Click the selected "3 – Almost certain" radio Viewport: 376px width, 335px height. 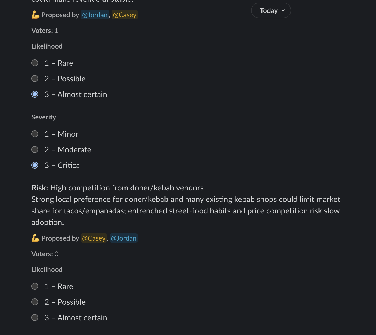tap(35, 94)
